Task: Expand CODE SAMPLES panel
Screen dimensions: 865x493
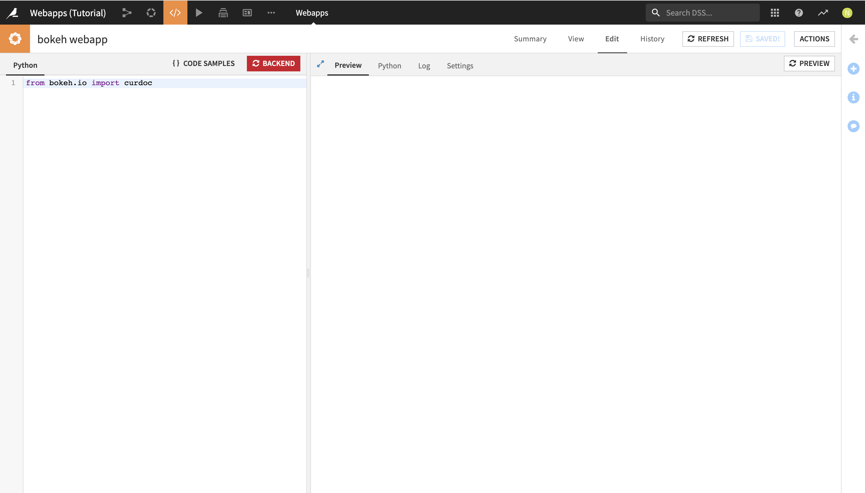Action: 203,64
